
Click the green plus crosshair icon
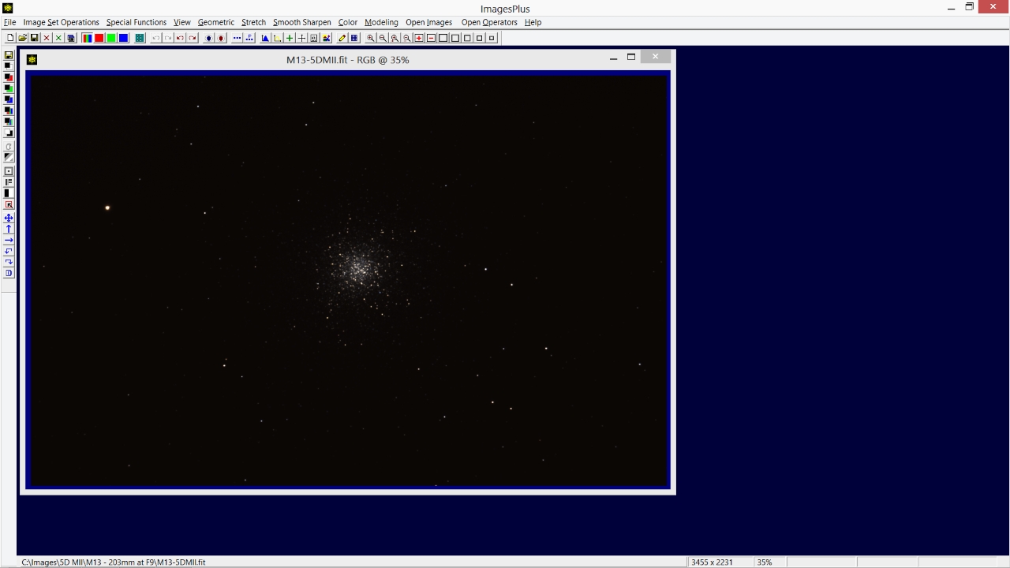tap(290, 38)
